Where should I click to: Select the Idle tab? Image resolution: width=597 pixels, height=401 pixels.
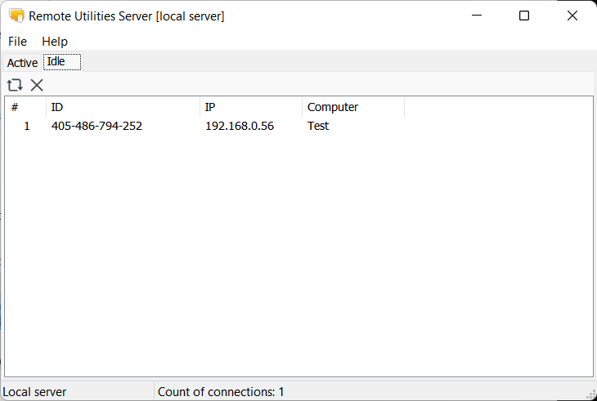pos(62,62)
